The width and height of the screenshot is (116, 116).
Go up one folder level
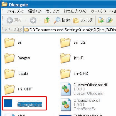[x=47, y=20]
